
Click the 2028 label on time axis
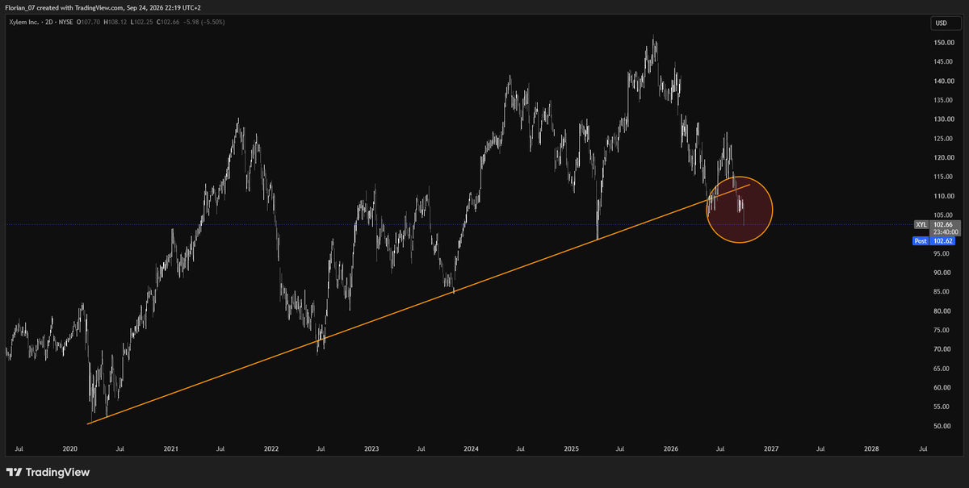871,448
